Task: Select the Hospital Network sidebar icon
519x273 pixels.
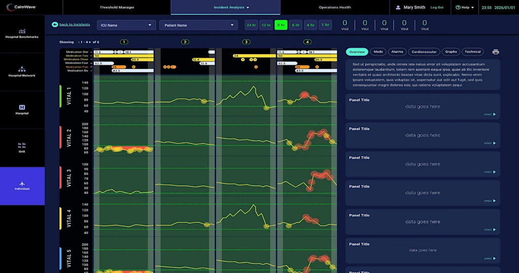Action: pyautogui.click(x=22, y=69)
